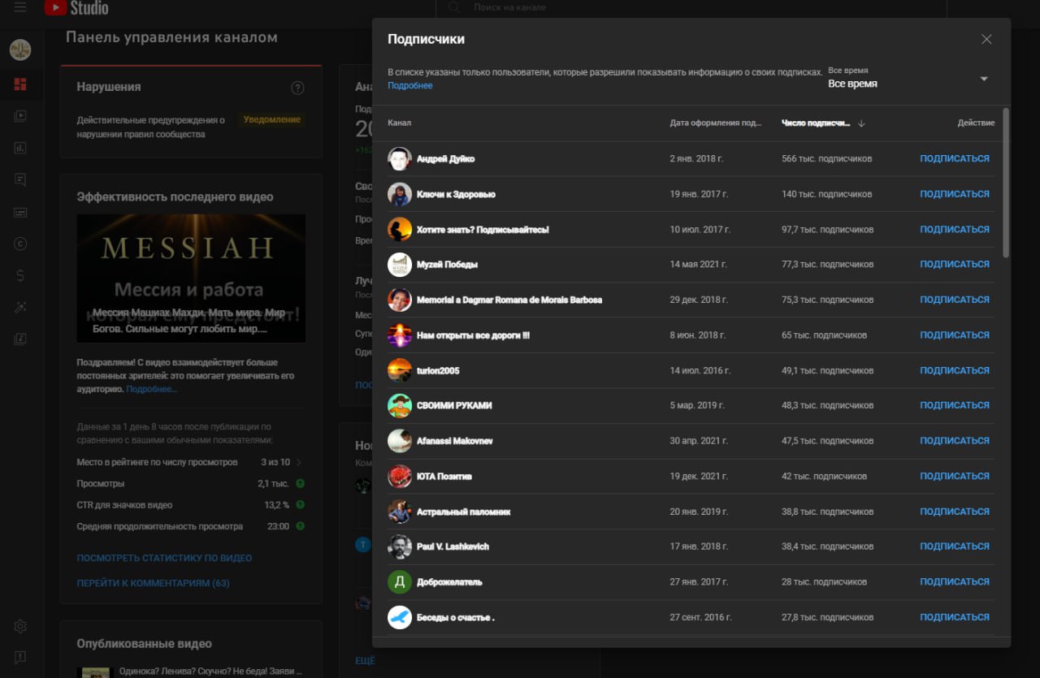Open ПЕРЕЙТИ К КОММЕНТАРИЯМ (63) link

pos(153,584)
